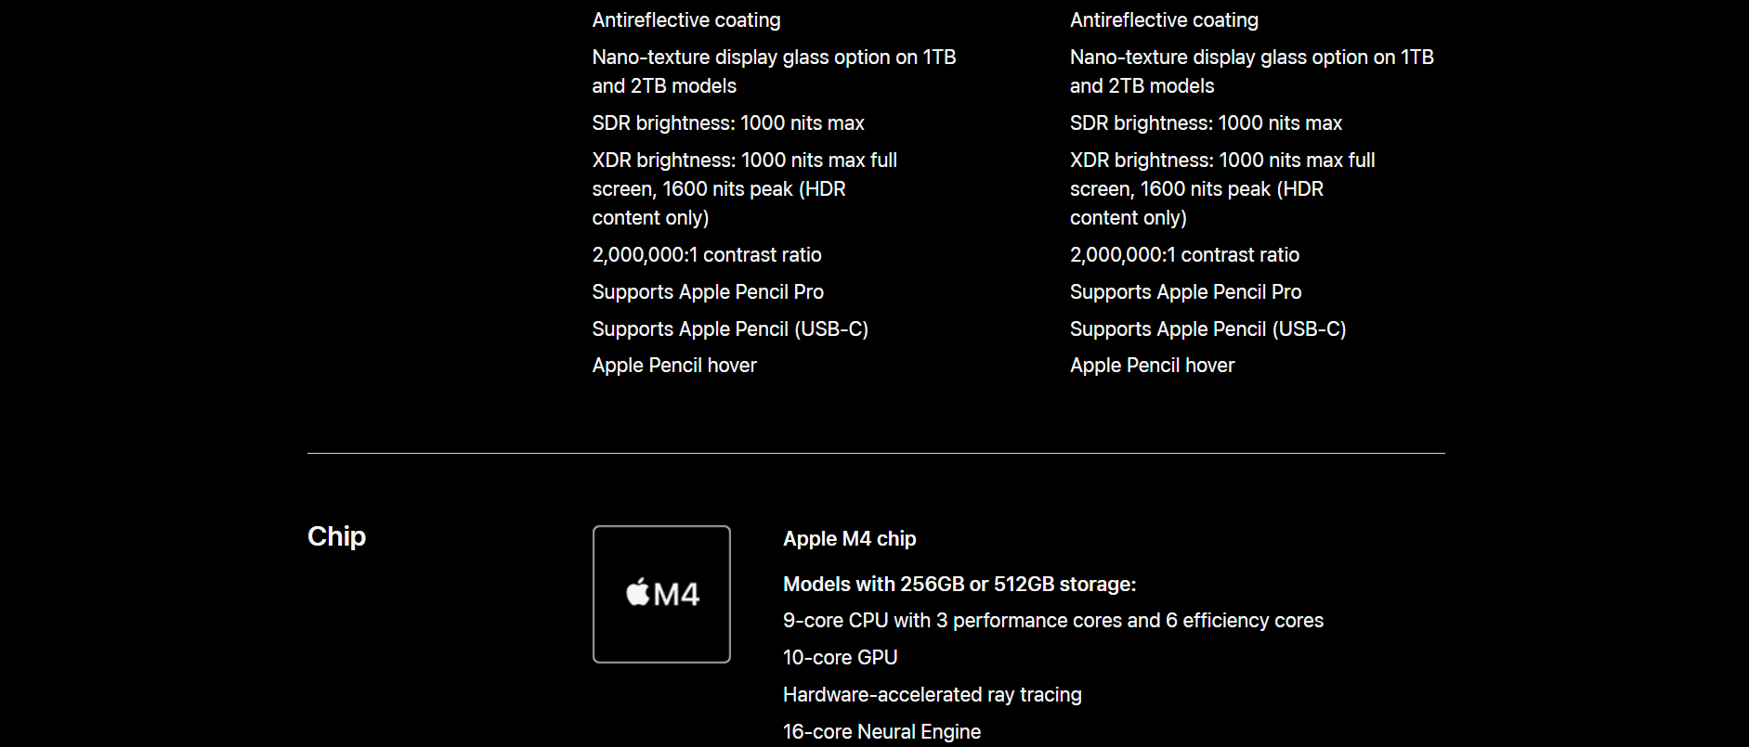
Task: Click the Chip section heading
Action: click(x=336, y=536)
